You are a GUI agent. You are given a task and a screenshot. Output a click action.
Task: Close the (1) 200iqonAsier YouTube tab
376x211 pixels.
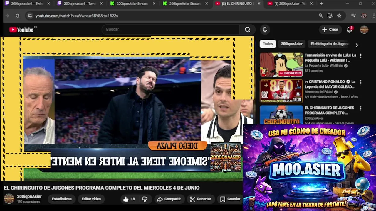click(311, 4)
